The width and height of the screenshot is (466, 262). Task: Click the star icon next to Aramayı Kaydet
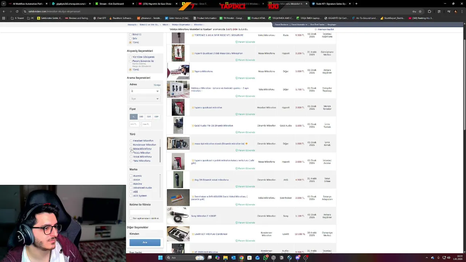point(316,29)
